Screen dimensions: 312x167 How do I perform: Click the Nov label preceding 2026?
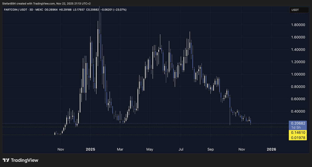point(242,150)
